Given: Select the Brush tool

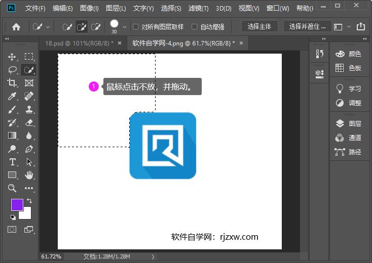Looking at the screenshot, I should pos(12,109).
